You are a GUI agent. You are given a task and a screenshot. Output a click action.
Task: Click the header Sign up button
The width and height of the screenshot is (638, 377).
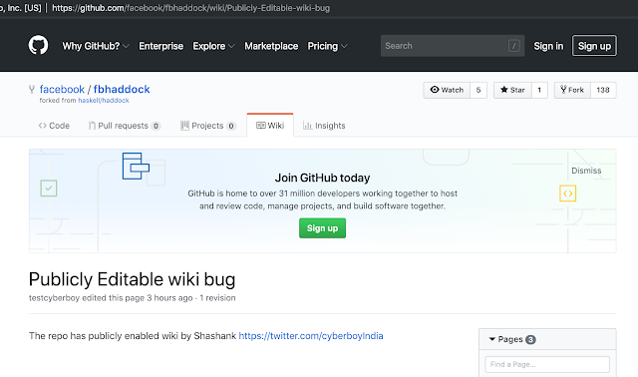594,46
